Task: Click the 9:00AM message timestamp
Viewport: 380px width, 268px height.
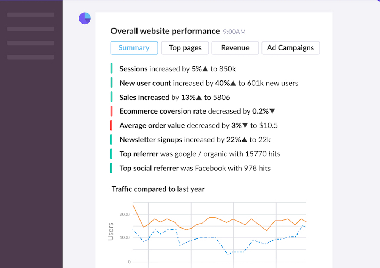Action: tap(234, 32)
